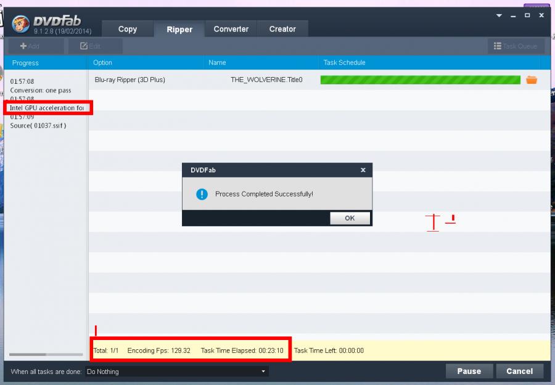The width and height of the screenshot is (555, 385).
Task: Click the DVDFab version text 9.1.2.8
Action: [x=63, y=31]
